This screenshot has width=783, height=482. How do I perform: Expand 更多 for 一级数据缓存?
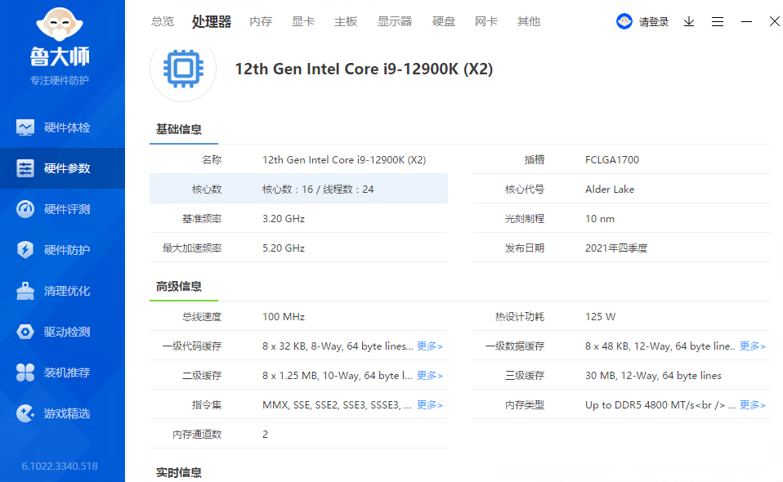pos(753,346)
